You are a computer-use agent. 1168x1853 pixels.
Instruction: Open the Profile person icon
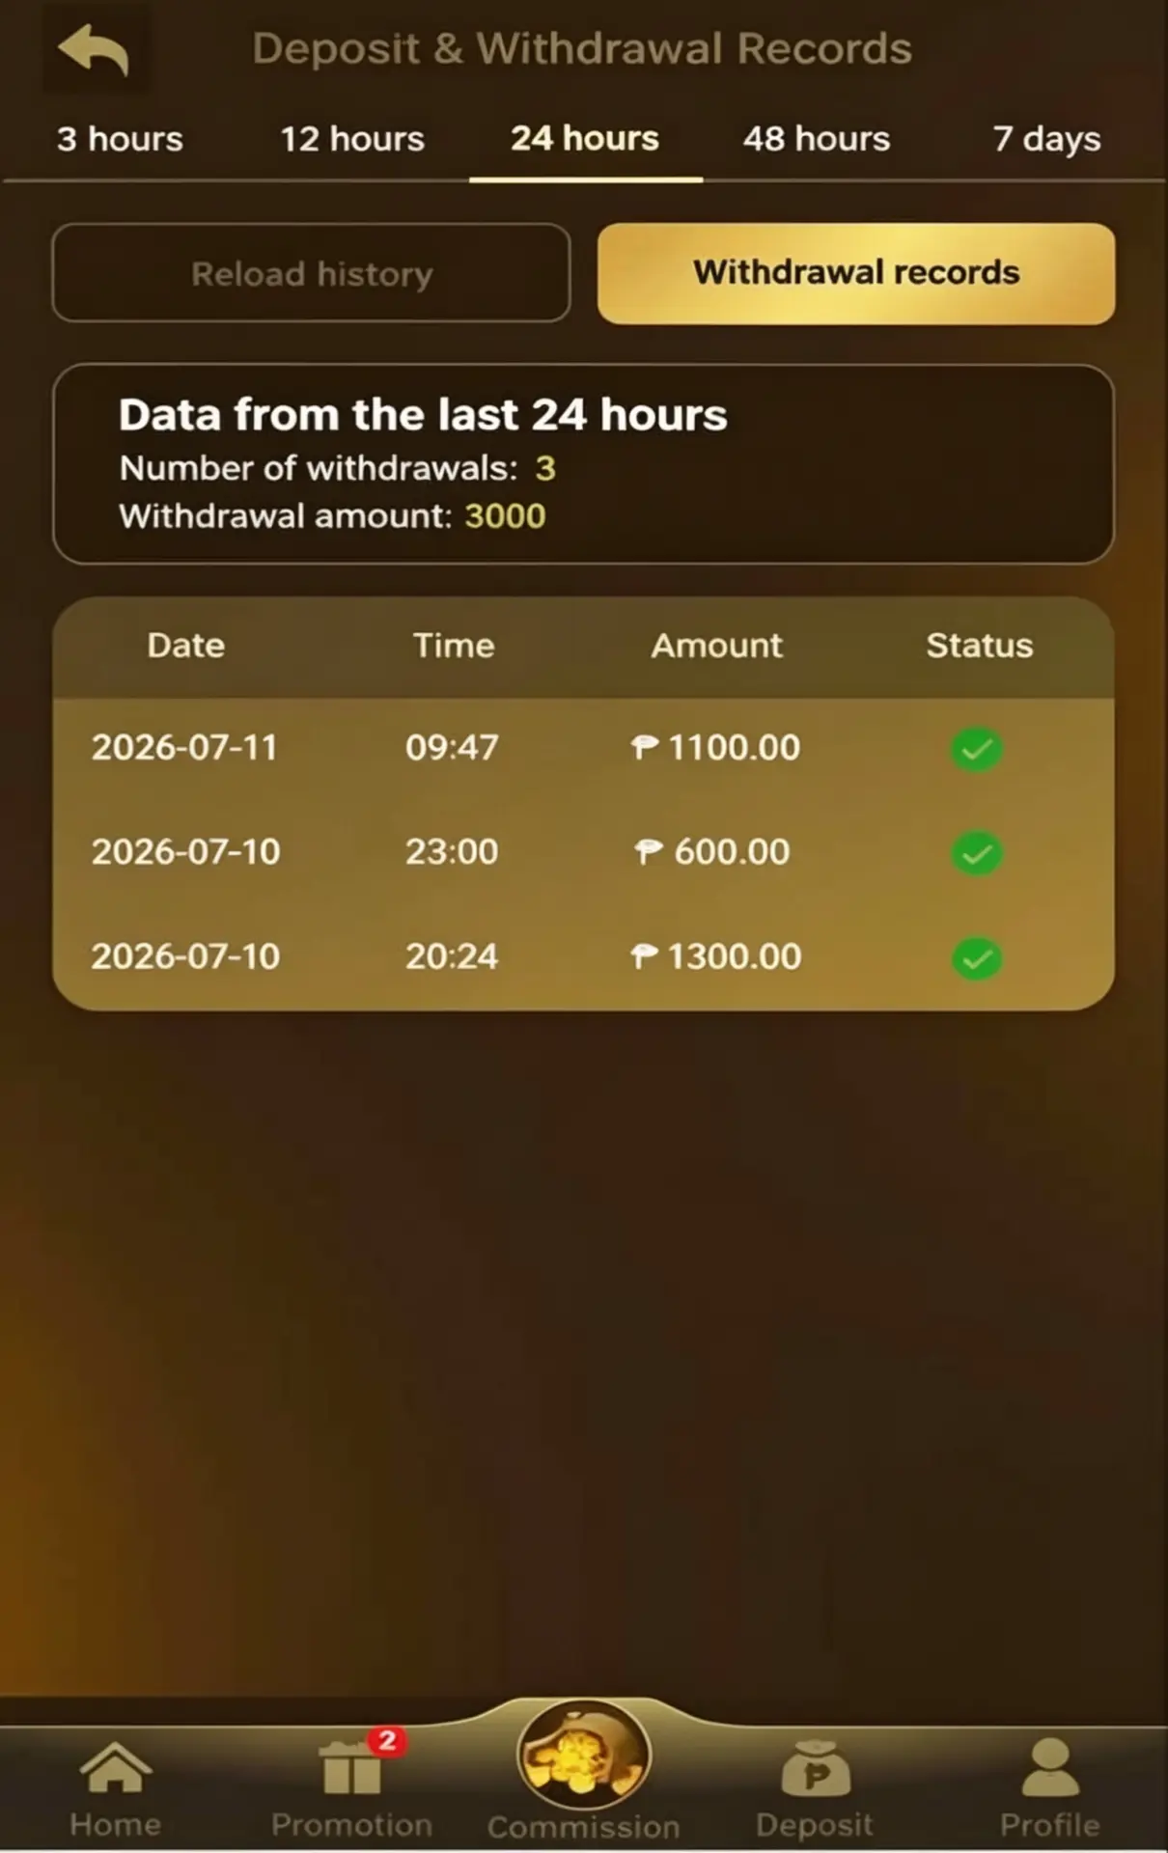coord(1049,1768)
